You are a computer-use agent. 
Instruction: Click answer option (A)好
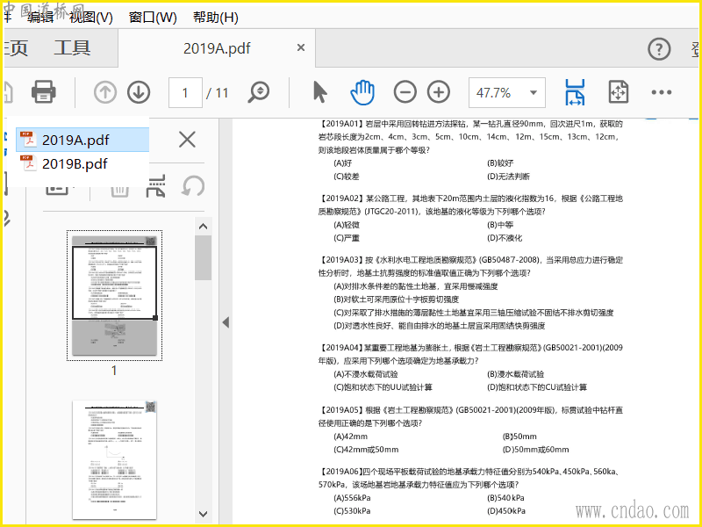coord(343,163)
